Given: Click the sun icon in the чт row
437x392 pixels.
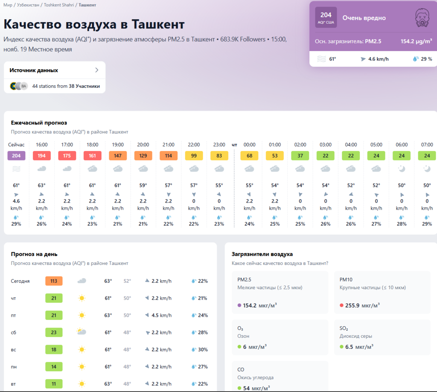Looking at the screenshot, I should (x=81, y=298).
